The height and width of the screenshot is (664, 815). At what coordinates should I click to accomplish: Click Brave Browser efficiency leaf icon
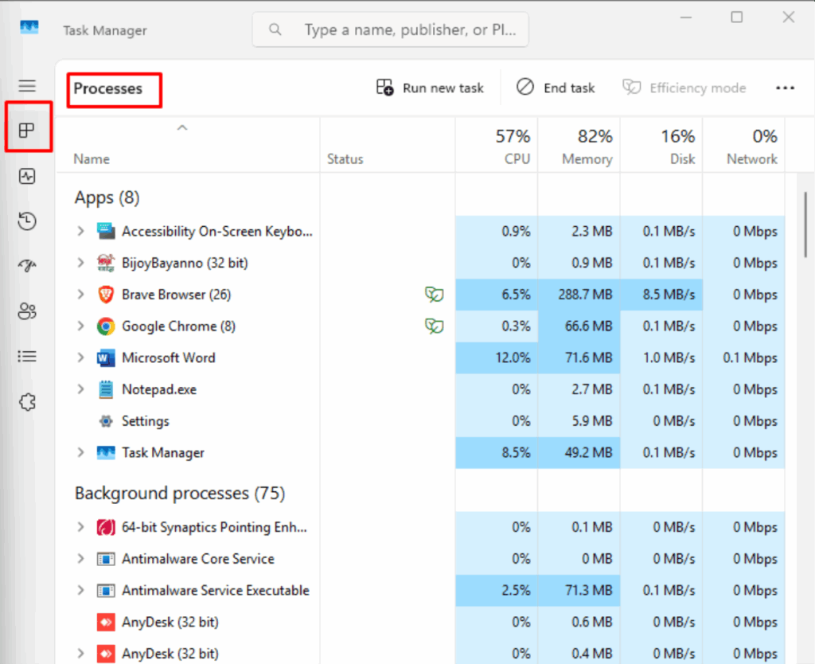tap(434, 295)
